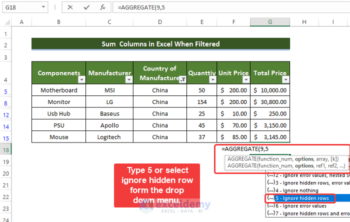This screenshot has width=350, height=222.
Task: Open Insert Function via the fx icon
Action: pyautogui.click(x=102, y=8)
